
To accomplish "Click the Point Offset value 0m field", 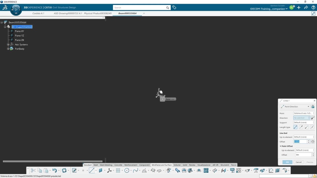I will (x=303, y=155).
